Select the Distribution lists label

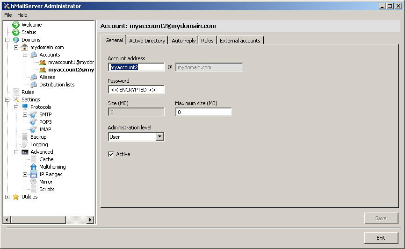click(x=57, y=85)
